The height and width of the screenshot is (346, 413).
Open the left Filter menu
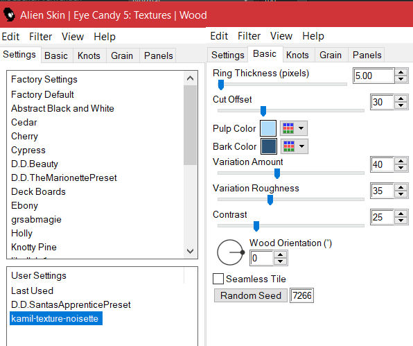pos(41,36)
